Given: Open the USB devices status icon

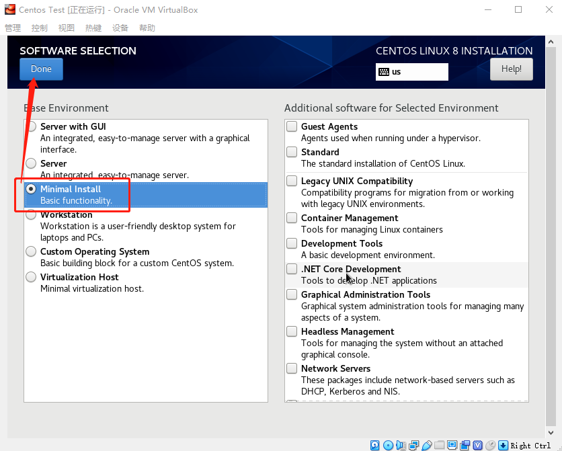Looking at the screenshot, I should tap(426, 445).
